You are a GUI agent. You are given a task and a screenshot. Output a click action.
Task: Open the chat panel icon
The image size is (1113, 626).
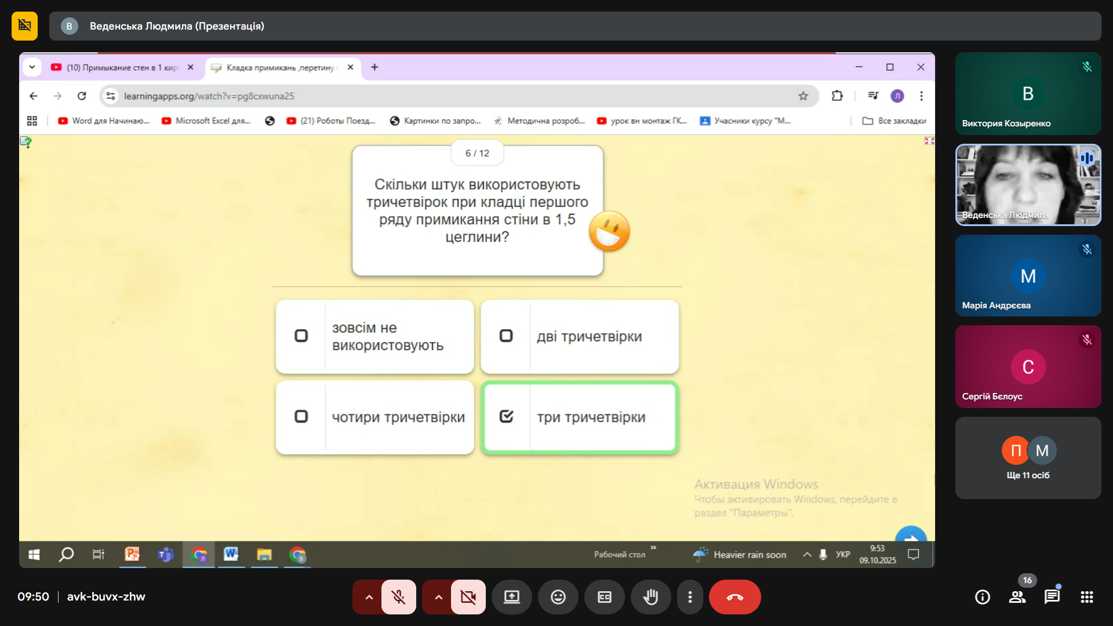tap(1052, 597)
